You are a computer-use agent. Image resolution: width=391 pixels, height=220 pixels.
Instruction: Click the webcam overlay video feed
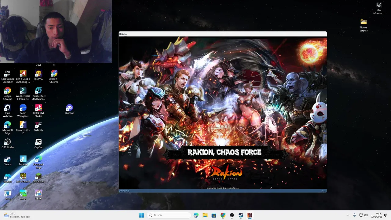pos(56,31)
